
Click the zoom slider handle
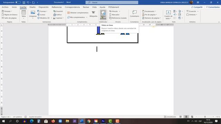pos(205,117)
